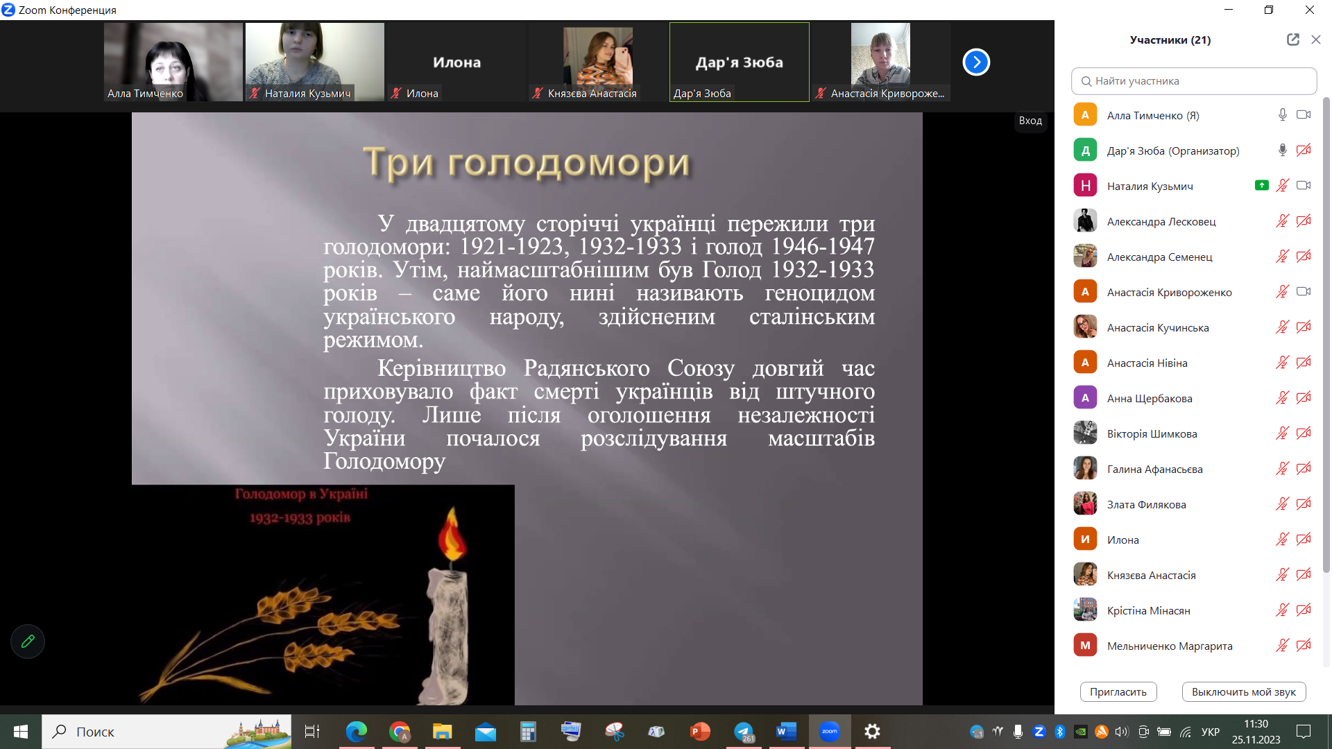
Task: Click the camera icon for Анастасія Криворoженко
Action: [1304, 292]
